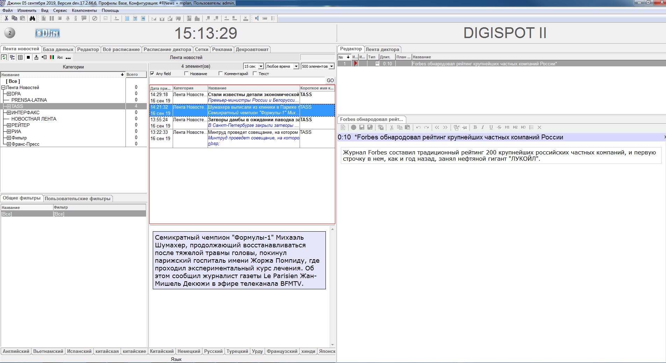Screen dimensions: 666x363
Task: Select the Немецкий language tab
Action: click(x=189, y=351)
